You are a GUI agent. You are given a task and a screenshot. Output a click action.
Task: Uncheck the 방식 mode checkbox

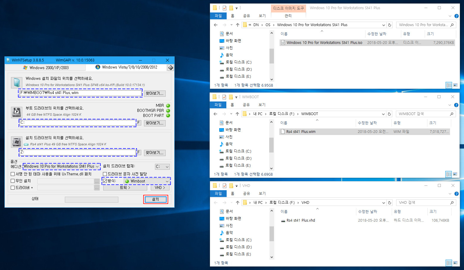[x=105, y=181]
